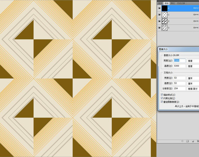Switch to the History (历史记录) tab

pyautogui.click(x=181, y=3)
